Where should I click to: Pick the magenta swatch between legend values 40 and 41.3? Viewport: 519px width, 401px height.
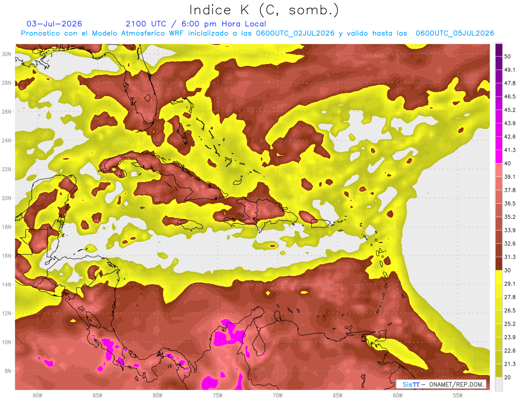click(499, 157)
